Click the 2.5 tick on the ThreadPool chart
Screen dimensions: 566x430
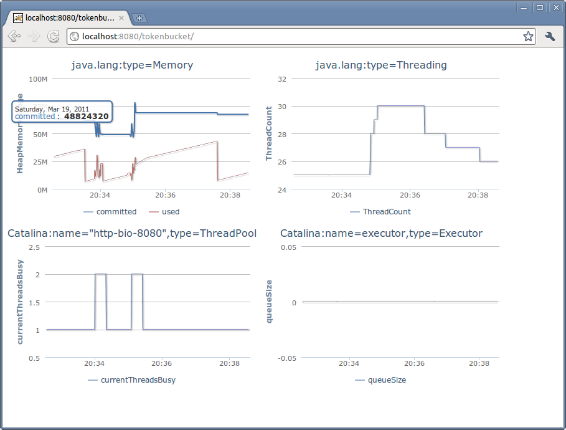point(34,247)
